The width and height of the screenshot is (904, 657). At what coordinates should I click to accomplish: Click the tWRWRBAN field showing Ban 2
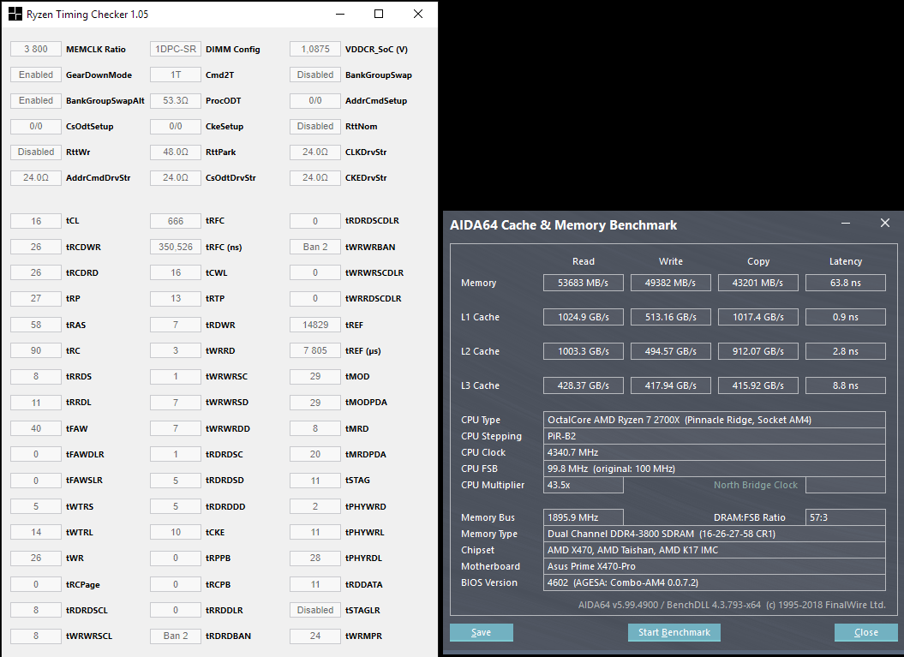pos(314,247)
